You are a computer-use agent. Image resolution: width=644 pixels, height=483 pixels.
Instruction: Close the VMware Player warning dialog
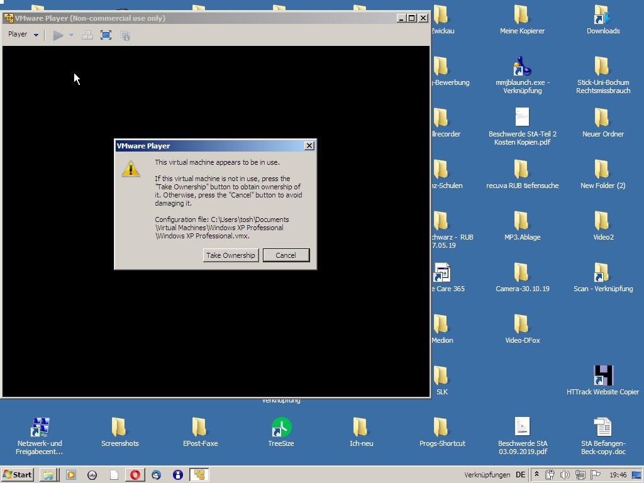click(309, 146)
